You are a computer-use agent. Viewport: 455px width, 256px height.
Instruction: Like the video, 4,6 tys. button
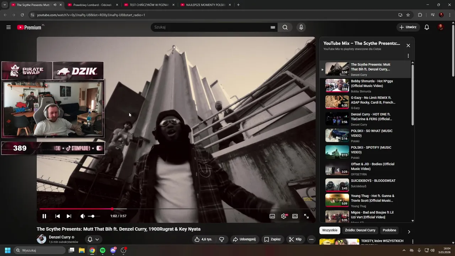click(203, 239)
